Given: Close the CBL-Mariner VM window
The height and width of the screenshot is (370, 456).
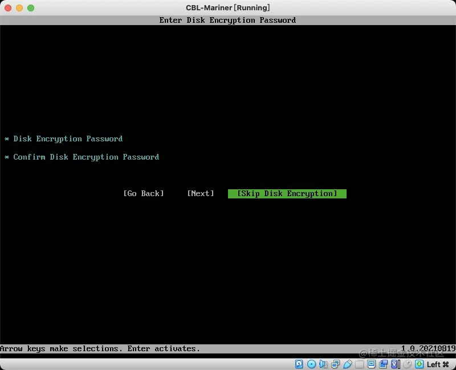Looking at the screenshot, I should pos(8,8).
